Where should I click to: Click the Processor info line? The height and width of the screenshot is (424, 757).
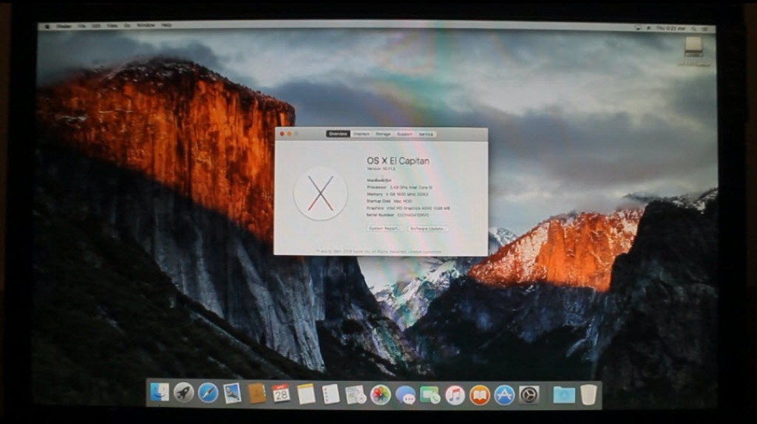click(400, 187)
